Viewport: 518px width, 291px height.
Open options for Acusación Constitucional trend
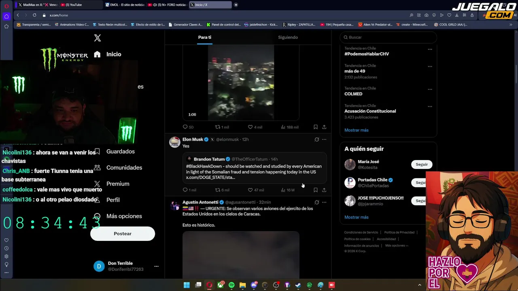tap(430, 107)
